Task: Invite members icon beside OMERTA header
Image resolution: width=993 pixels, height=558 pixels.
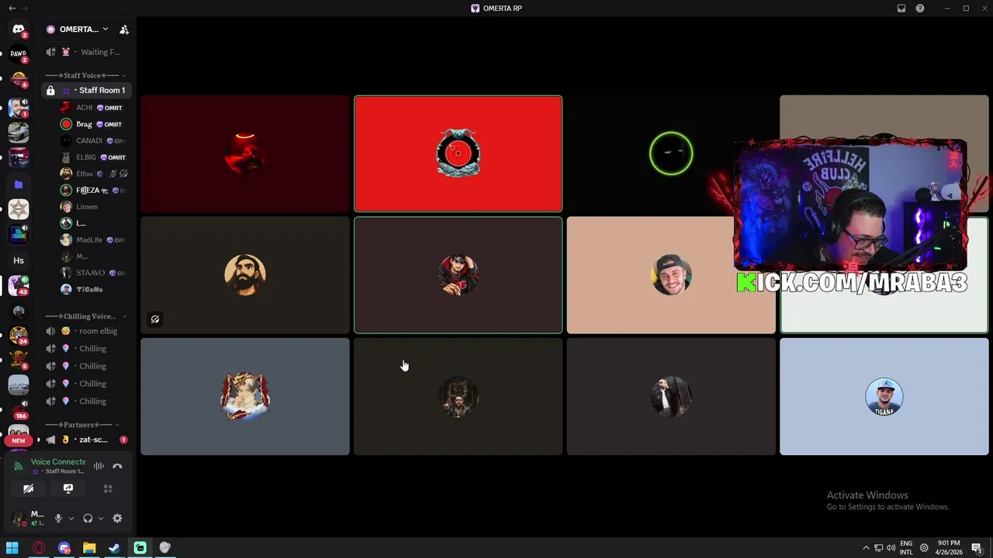Action: tap(124, 29)
